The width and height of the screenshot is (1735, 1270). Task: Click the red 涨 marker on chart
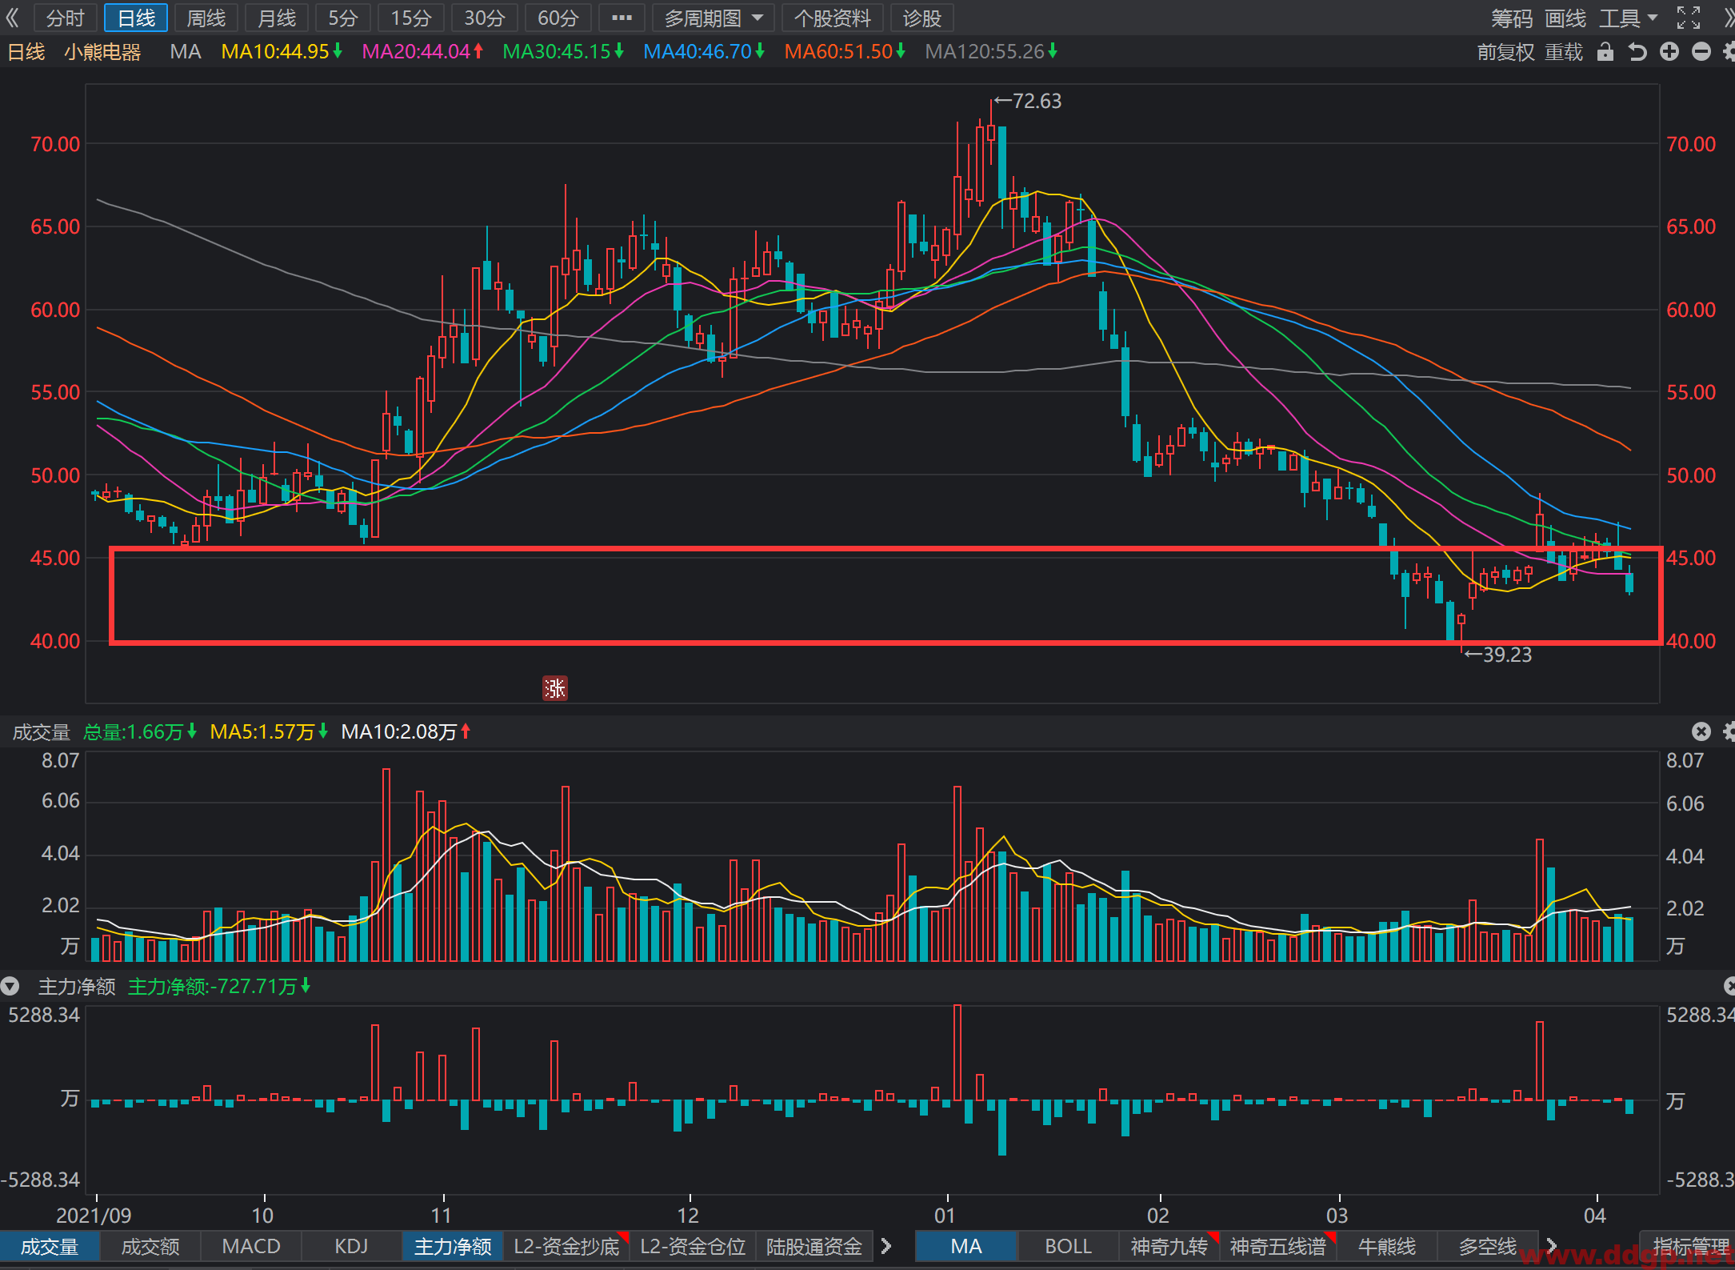[x=555, y=687]
